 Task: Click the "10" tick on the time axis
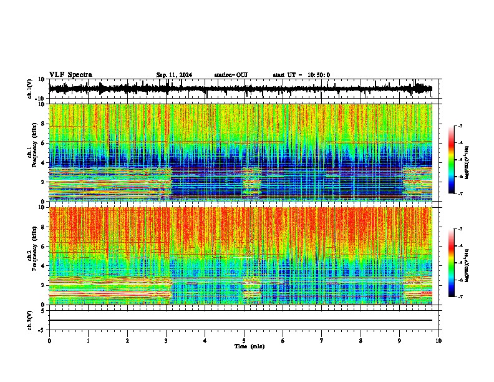(x=438, y=341)
